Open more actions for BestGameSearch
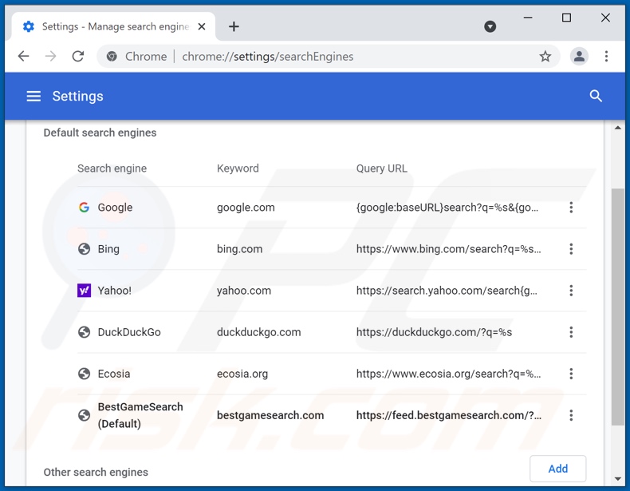The image size is (630, 491). 571,415
